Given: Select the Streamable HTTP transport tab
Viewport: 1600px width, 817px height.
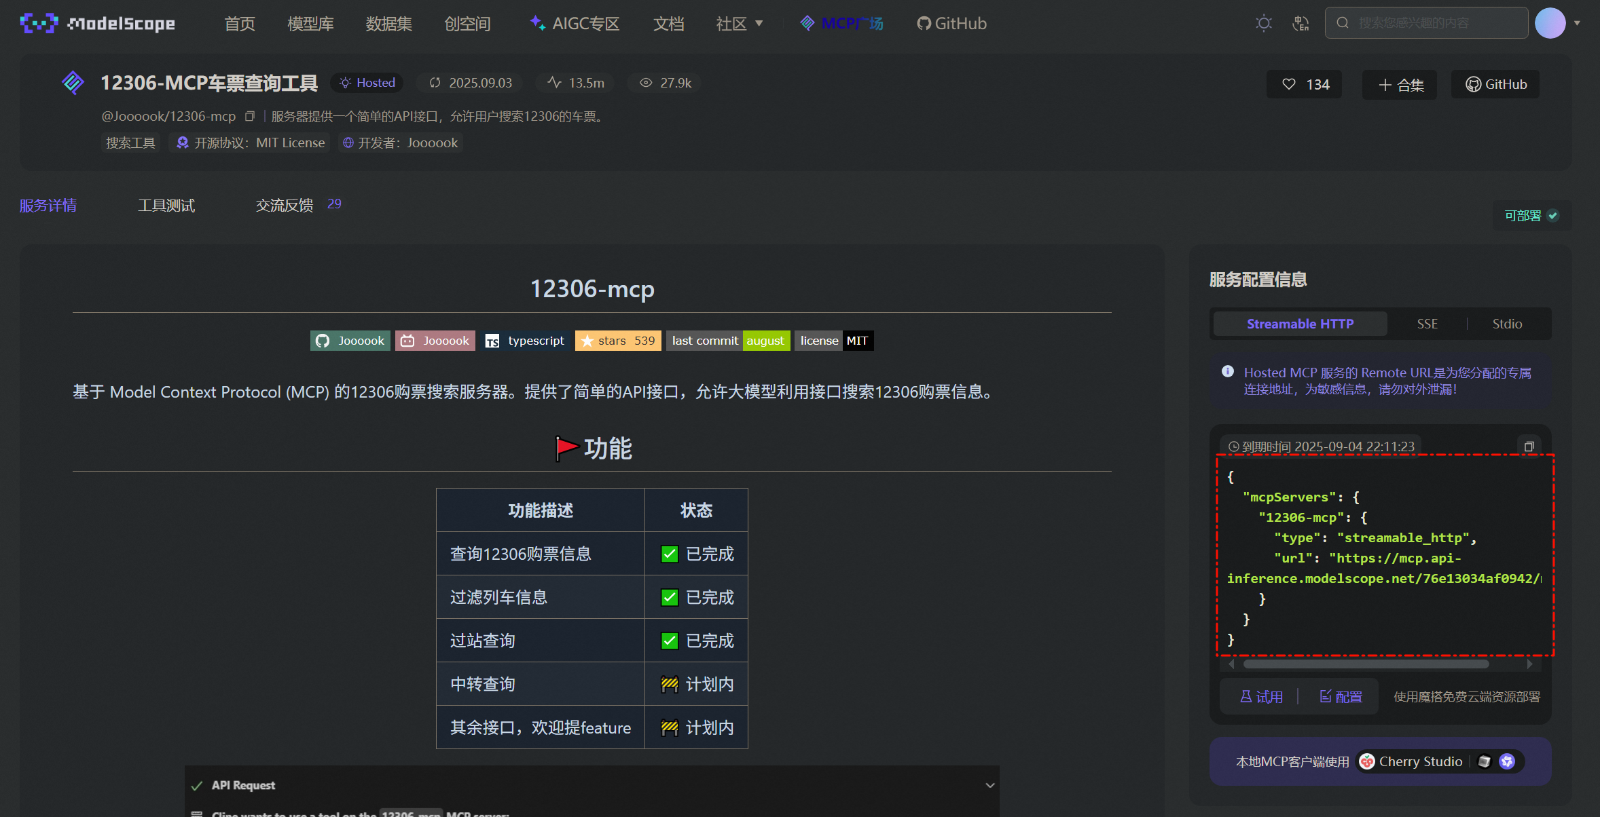Looking at the screenshot, I should [x=1300, y=324].
